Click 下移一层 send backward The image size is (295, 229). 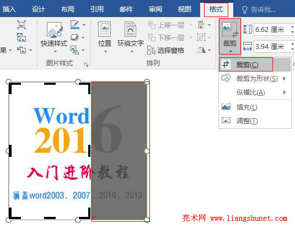166,37
